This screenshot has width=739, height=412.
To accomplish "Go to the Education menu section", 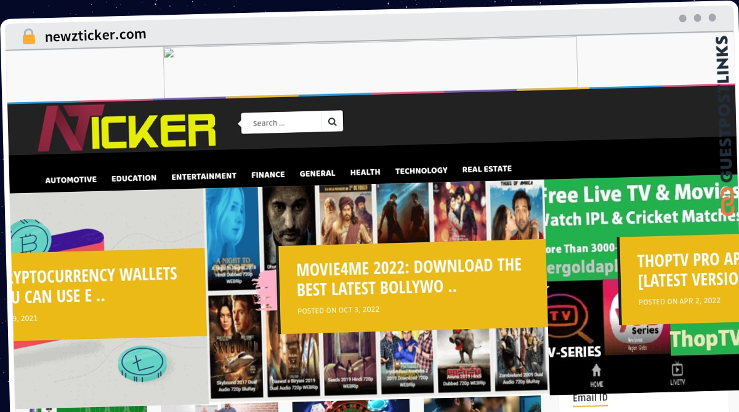I will coord(134,178).
